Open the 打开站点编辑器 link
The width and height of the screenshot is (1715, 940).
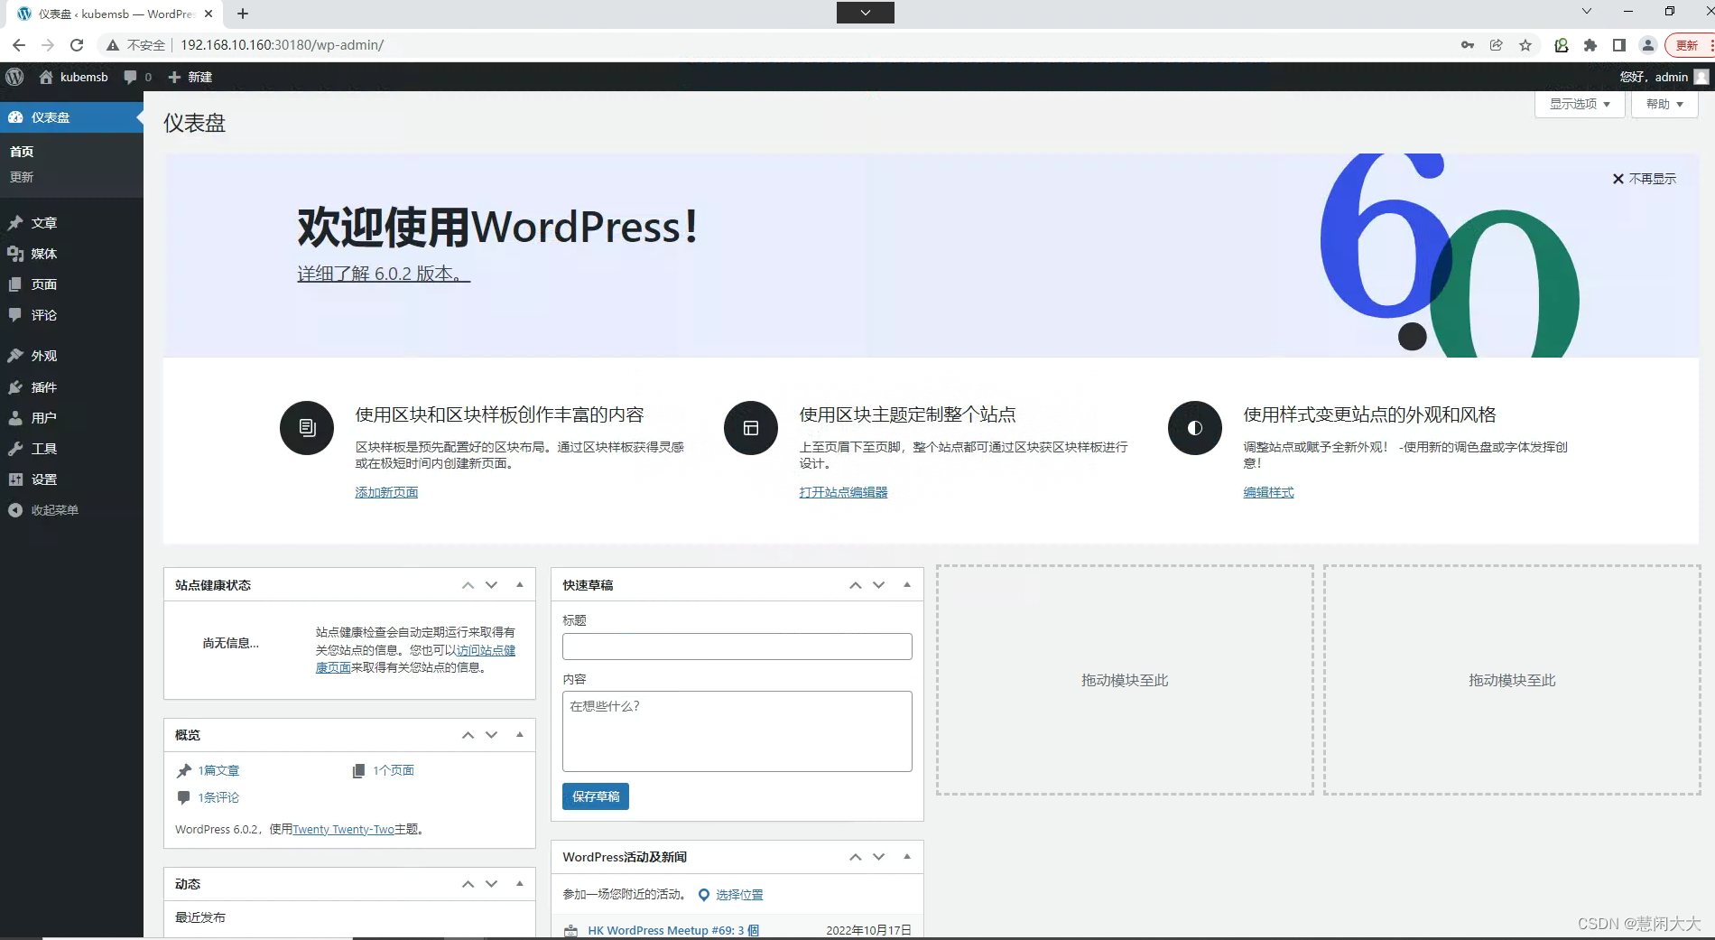pos(843,492)
